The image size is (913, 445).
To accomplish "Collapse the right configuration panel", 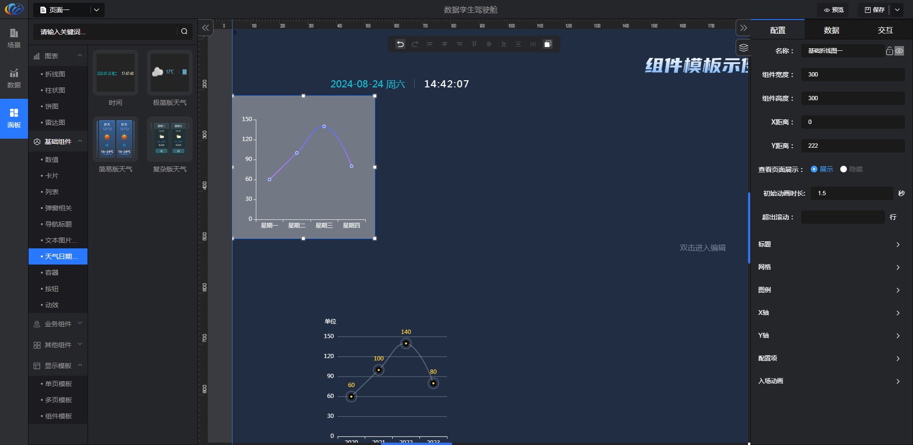I will coord(744,28).
